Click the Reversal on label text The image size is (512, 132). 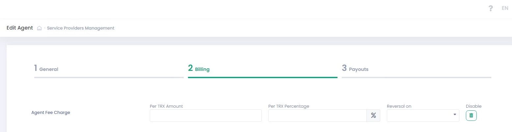tap(399, 106)
